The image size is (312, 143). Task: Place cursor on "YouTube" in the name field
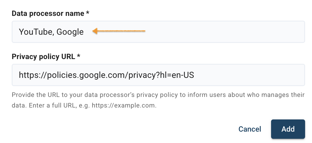tap(35, 32)
